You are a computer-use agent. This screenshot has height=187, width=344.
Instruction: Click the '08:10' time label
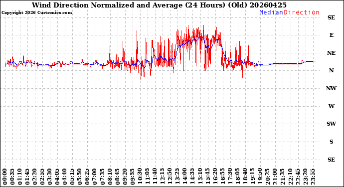click(110, 177)
